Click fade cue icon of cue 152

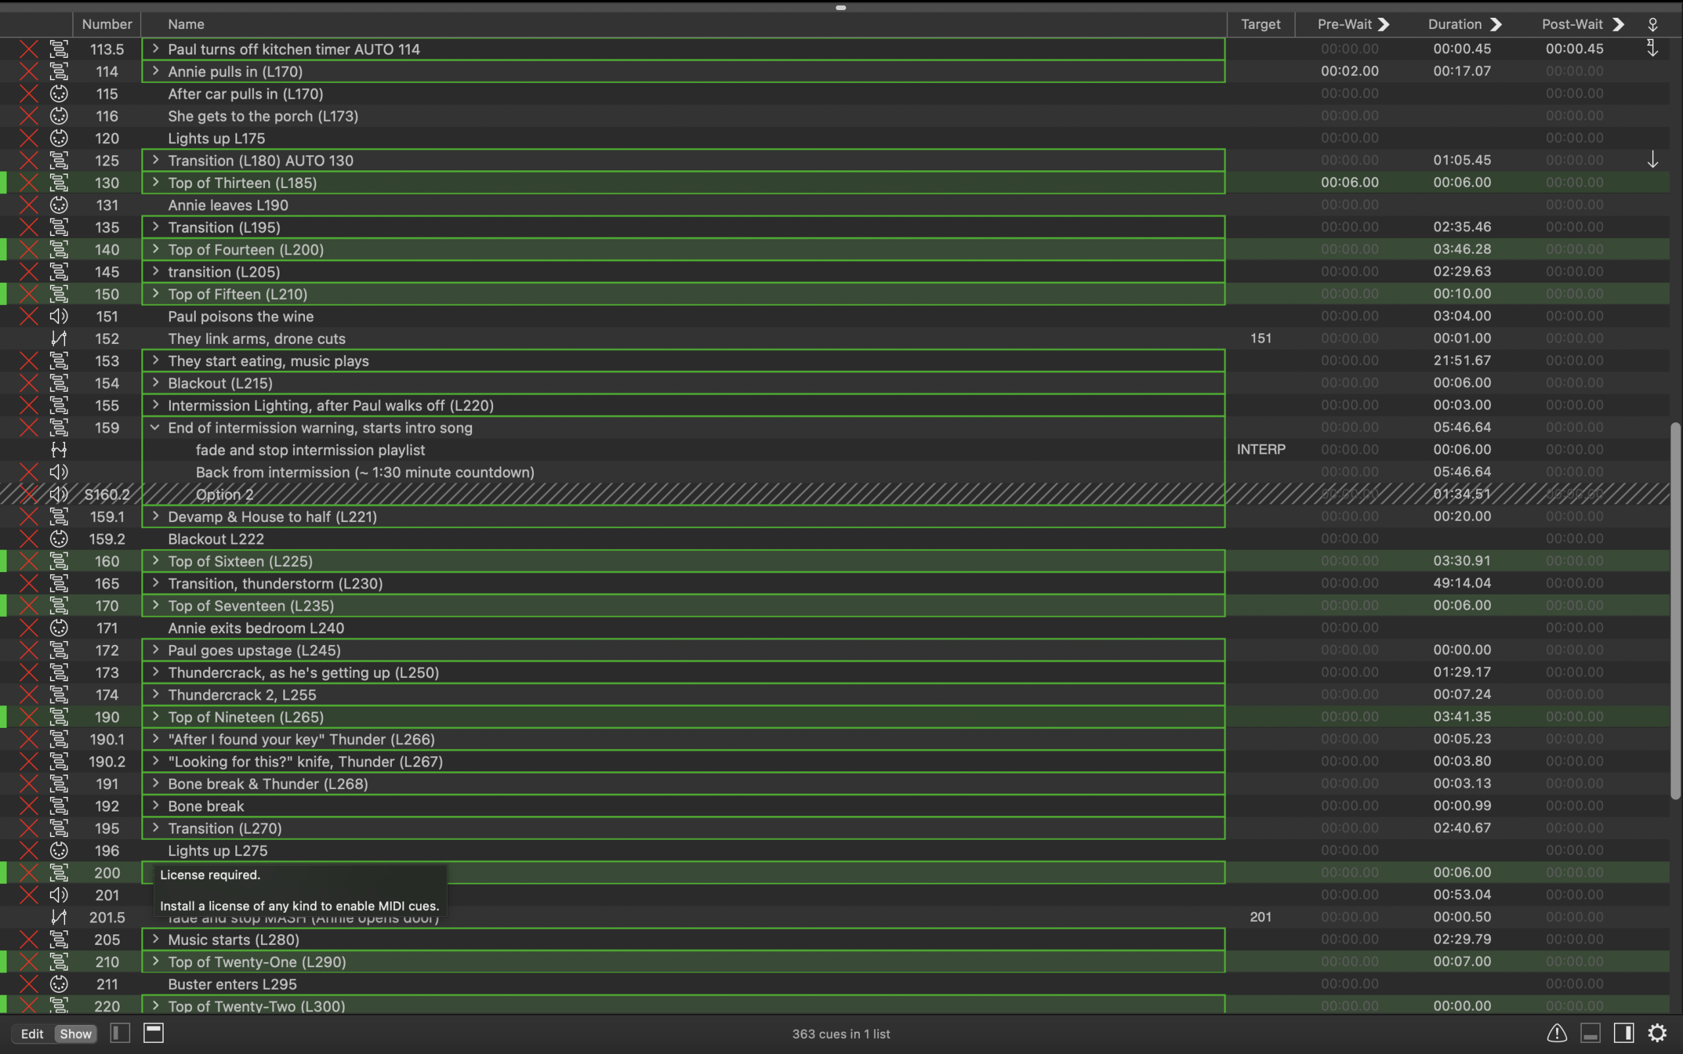[x=59, y=339]
